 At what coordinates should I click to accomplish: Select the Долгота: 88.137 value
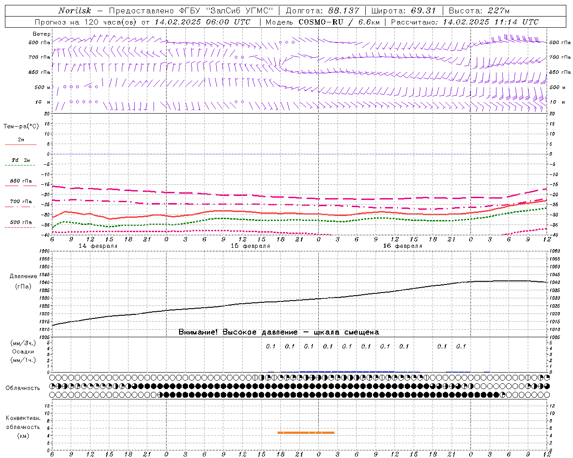pyautogui.click(x=322, y=11)
